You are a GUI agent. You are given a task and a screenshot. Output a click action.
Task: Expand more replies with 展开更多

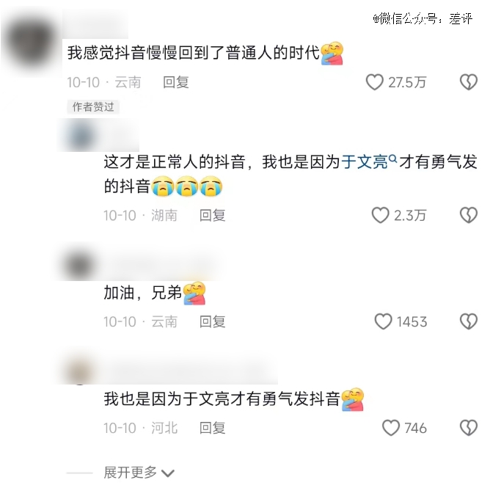click(131, 473)
